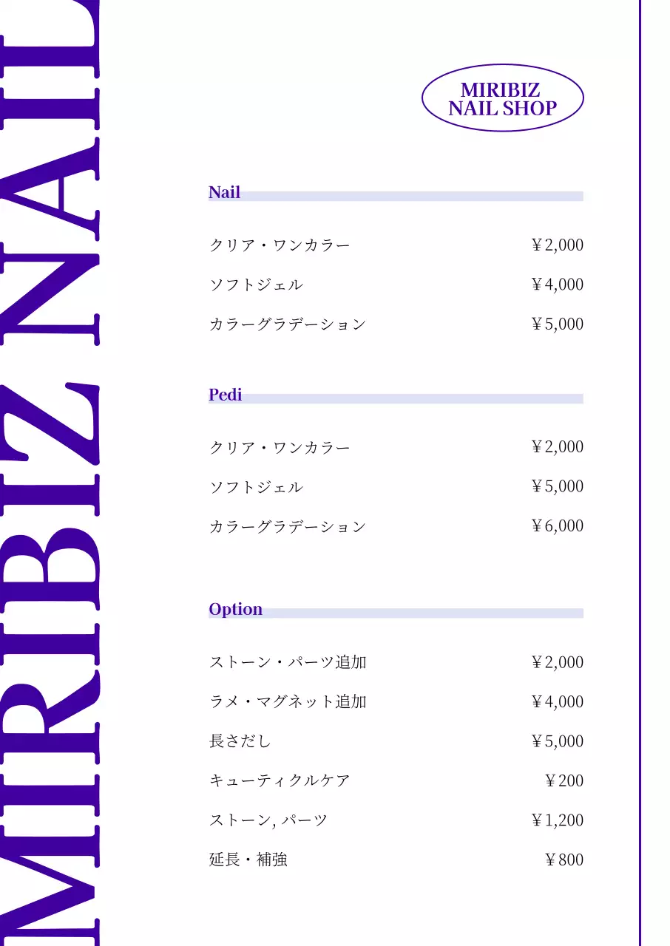Click the ¥1,200 price
The image size is (670, 946).
(x=557, y=820)
